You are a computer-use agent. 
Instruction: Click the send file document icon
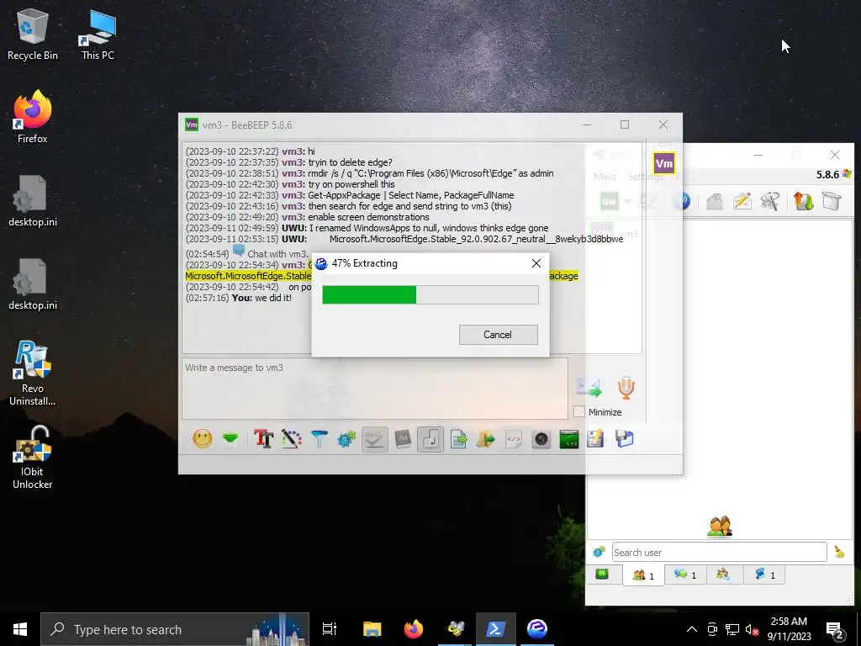click(458, 439)
